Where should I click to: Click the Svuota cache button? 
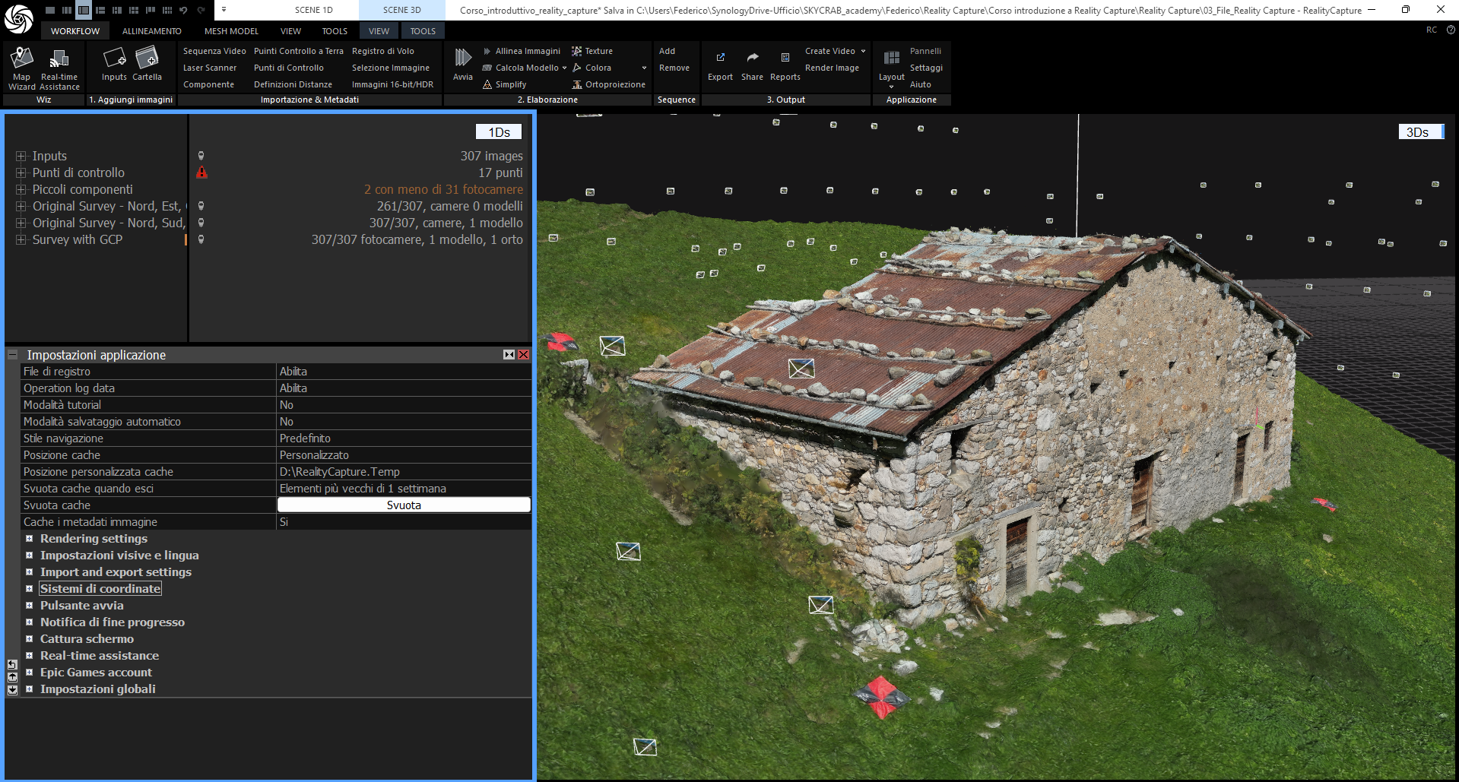tap(404, 505)
